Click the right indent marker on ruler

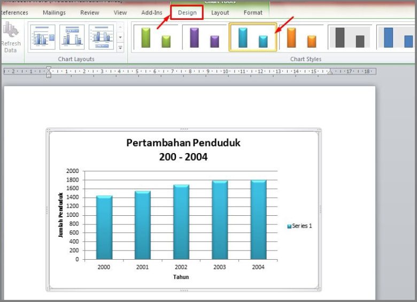coord(330,72)
